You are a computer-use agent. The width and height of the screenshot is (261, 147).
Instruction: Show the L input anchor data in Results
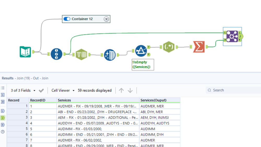[x=3, y=95]
